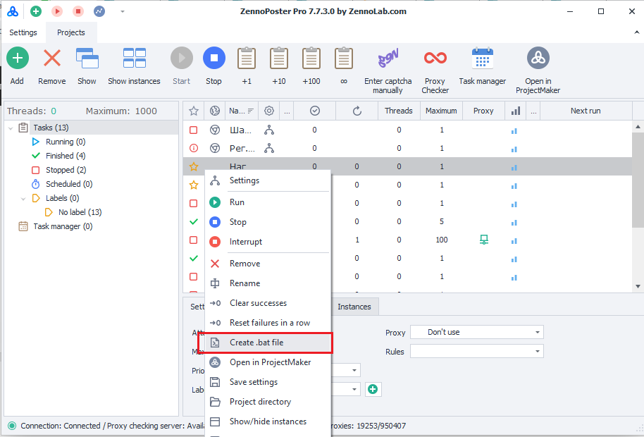Choose Open in ProjectMaker in context menu
The width and height of the screenshot is (644, 437).
pos(268,362)
